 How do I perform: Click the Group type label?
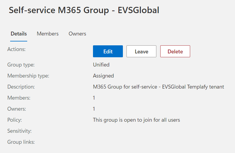[21, 65]
